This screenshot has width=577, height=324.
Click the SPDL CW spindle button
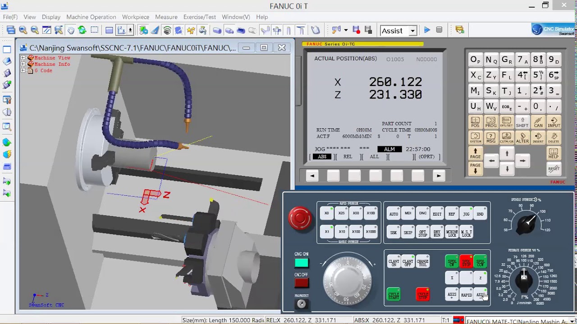pos(452,261)
